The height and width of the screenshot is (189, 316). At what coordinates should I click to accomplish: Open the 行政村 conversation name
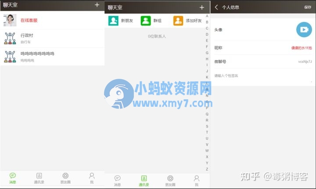pyautogui.click(x=27, y=35)
